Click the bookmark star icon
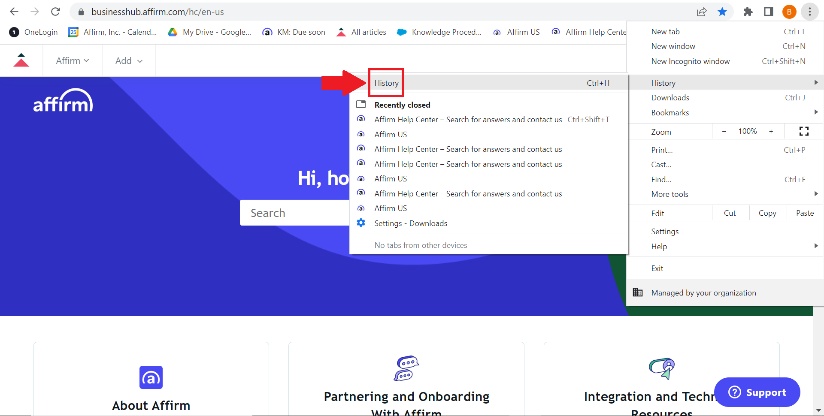This screenshot has width=824, height=416. click(722, 12)
